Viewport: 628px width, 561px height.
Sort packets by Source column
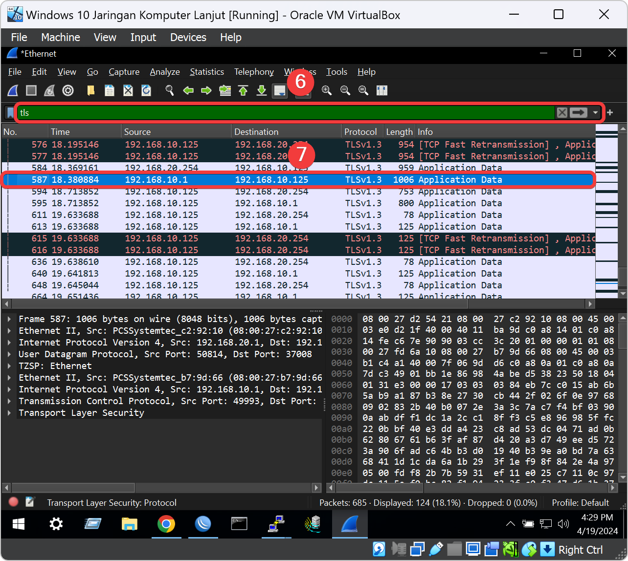(176, 132)
